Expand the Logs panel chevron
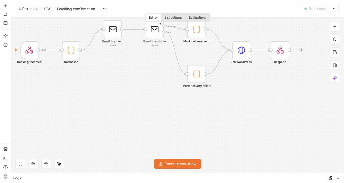The image size is (344, 183). click(x=338, y=178)
